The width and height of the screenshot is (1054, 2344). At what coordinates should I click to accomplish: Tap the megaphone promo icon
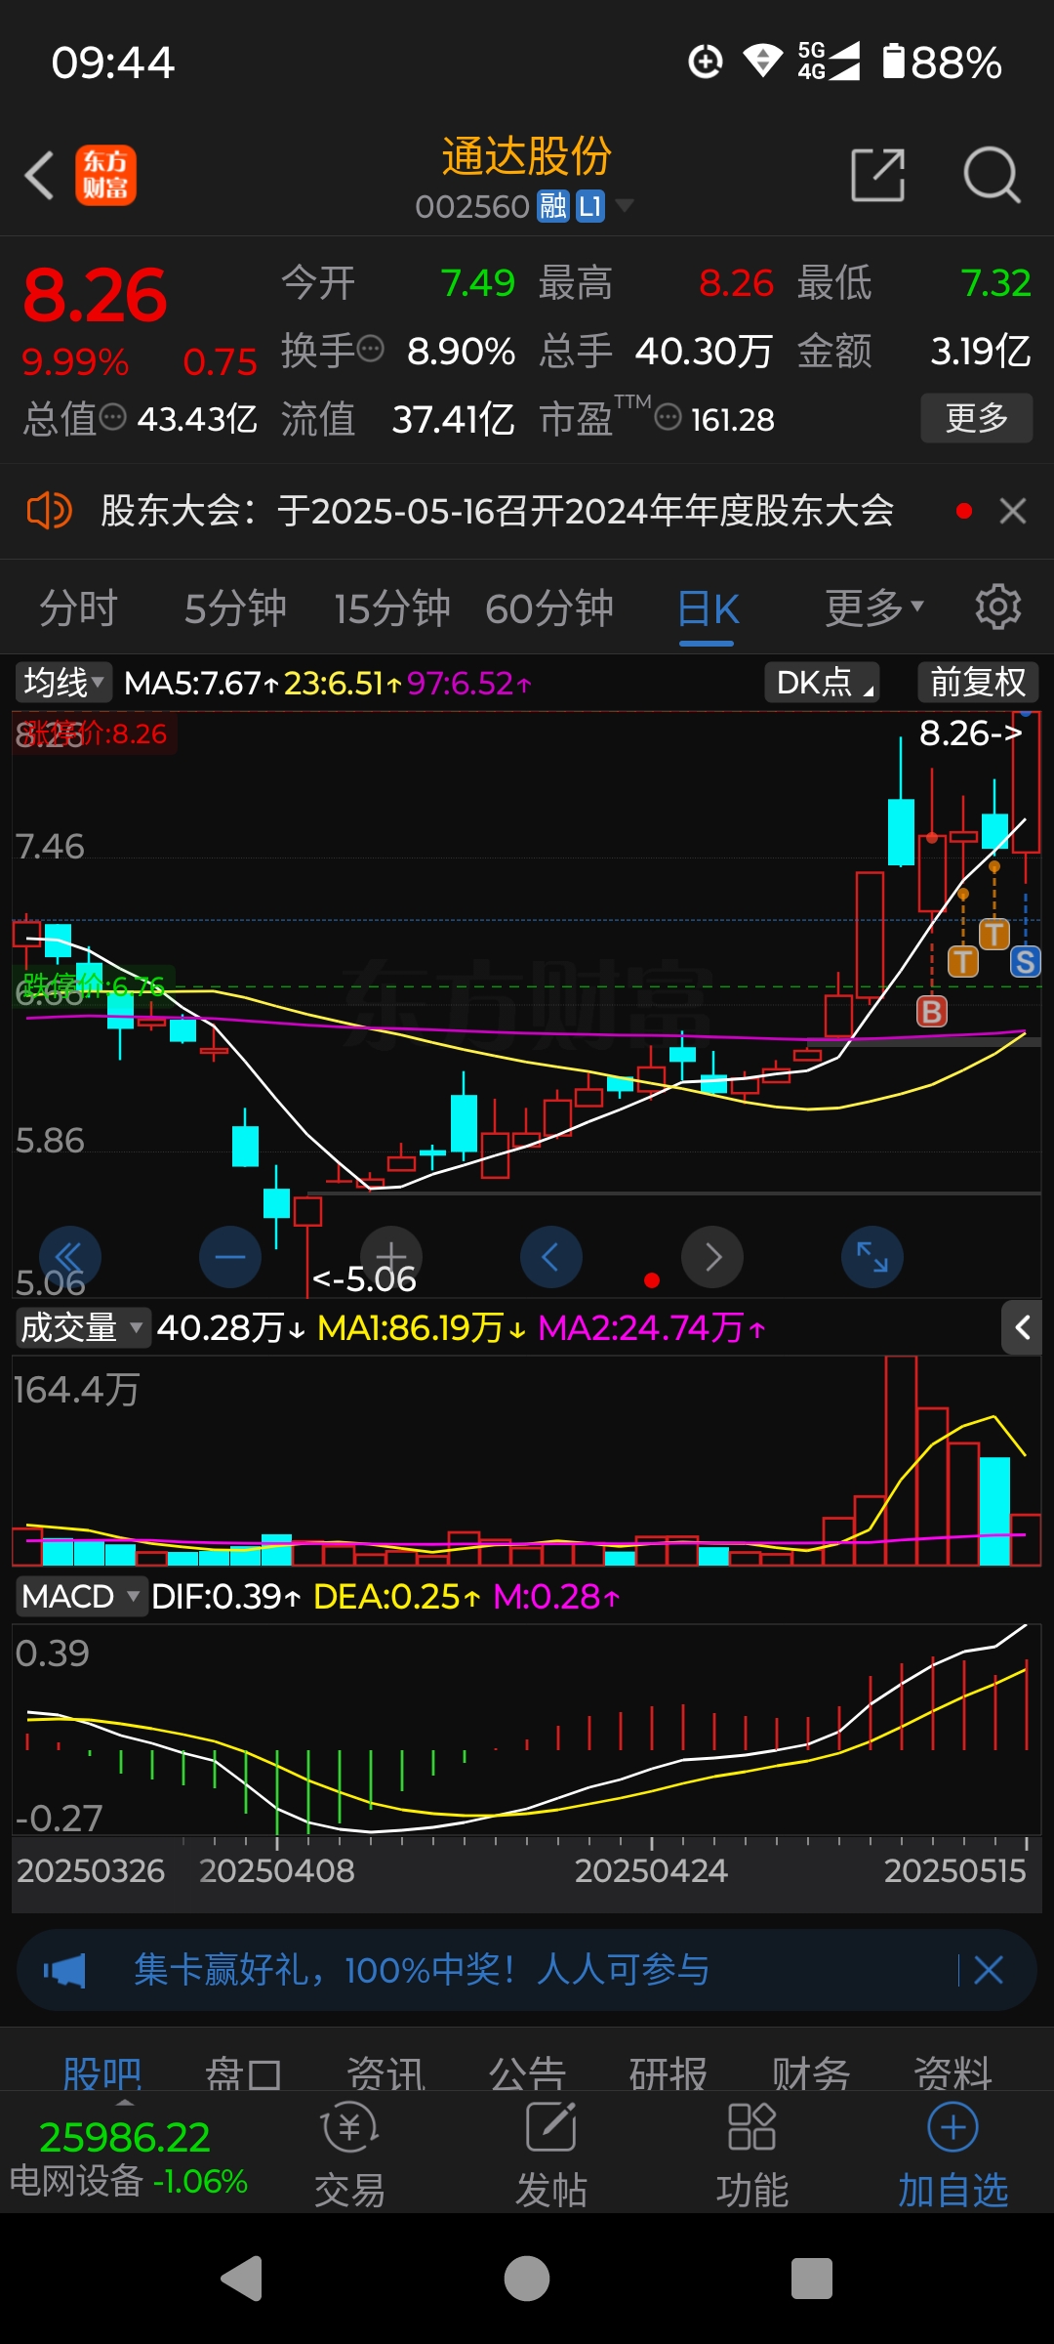(64, 1971)
